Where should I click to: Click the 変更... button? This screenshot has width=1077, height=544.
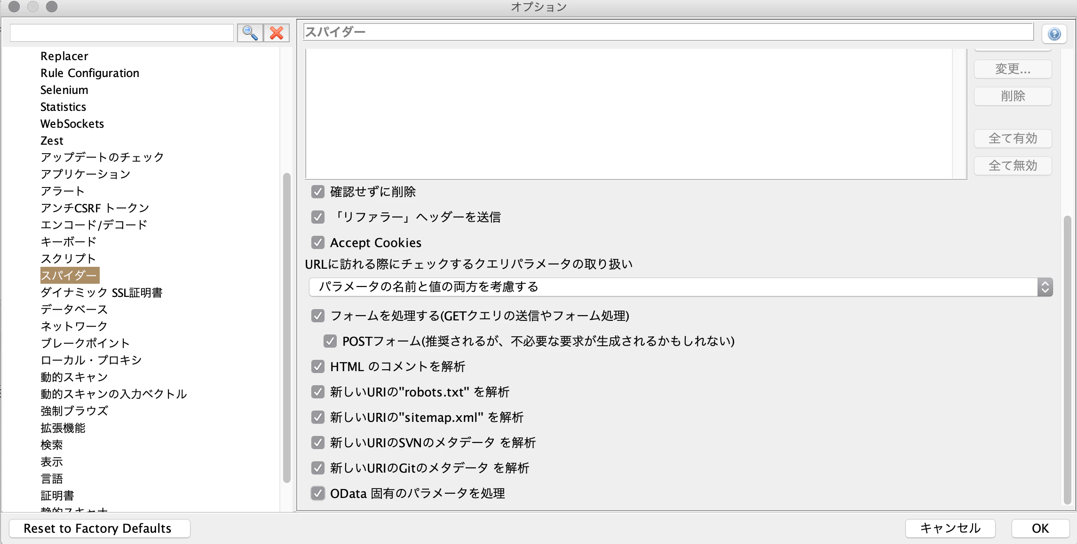[x=1013, y=69]
